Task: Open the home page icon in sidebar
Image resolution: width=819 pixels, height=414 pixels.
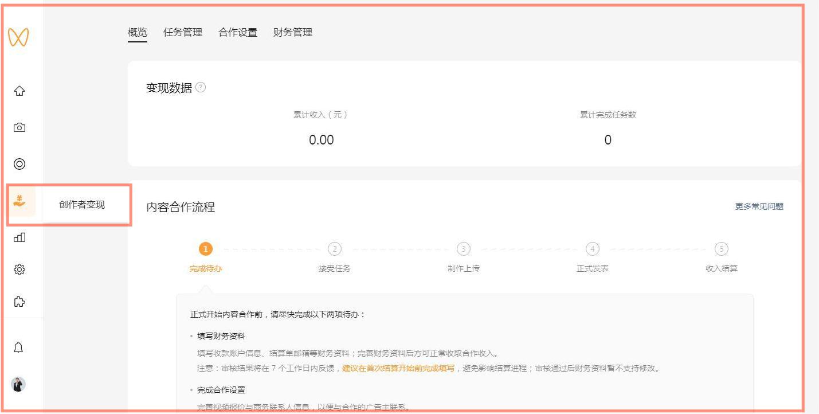Action: [x=19, y=90]
